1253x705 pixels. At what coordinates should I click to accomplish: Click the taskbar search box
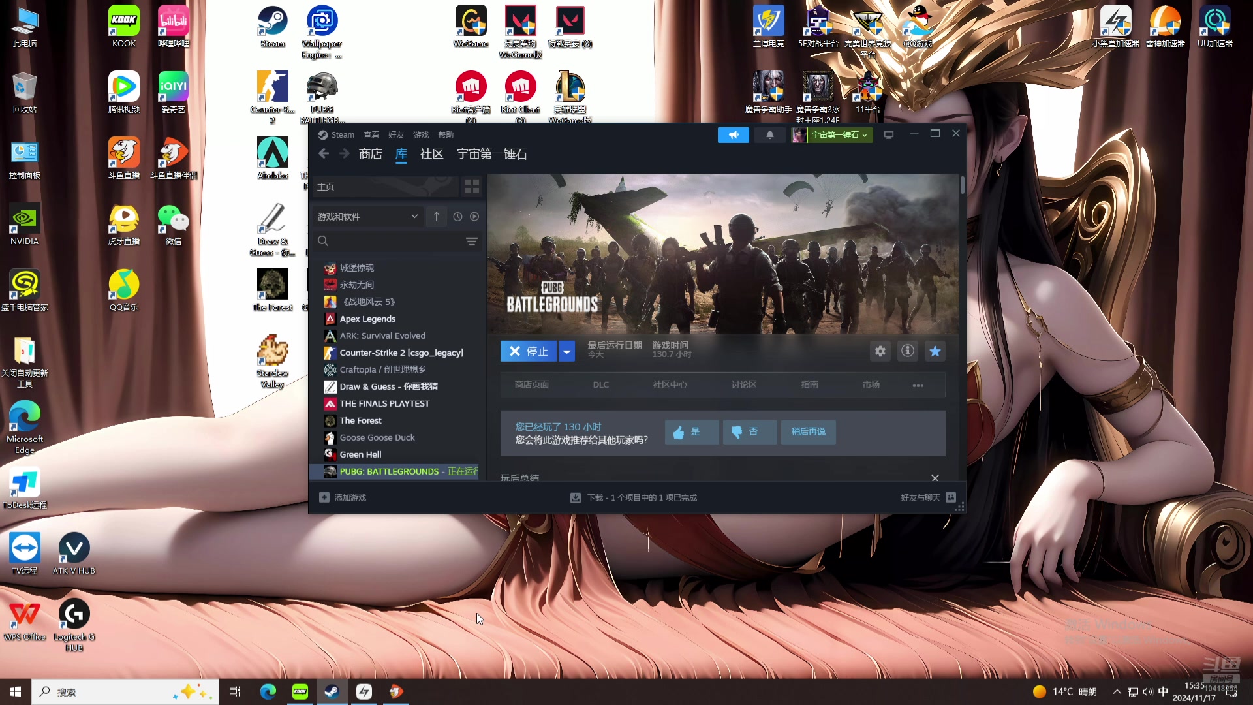pyautogui.click(x=125, y=692)
